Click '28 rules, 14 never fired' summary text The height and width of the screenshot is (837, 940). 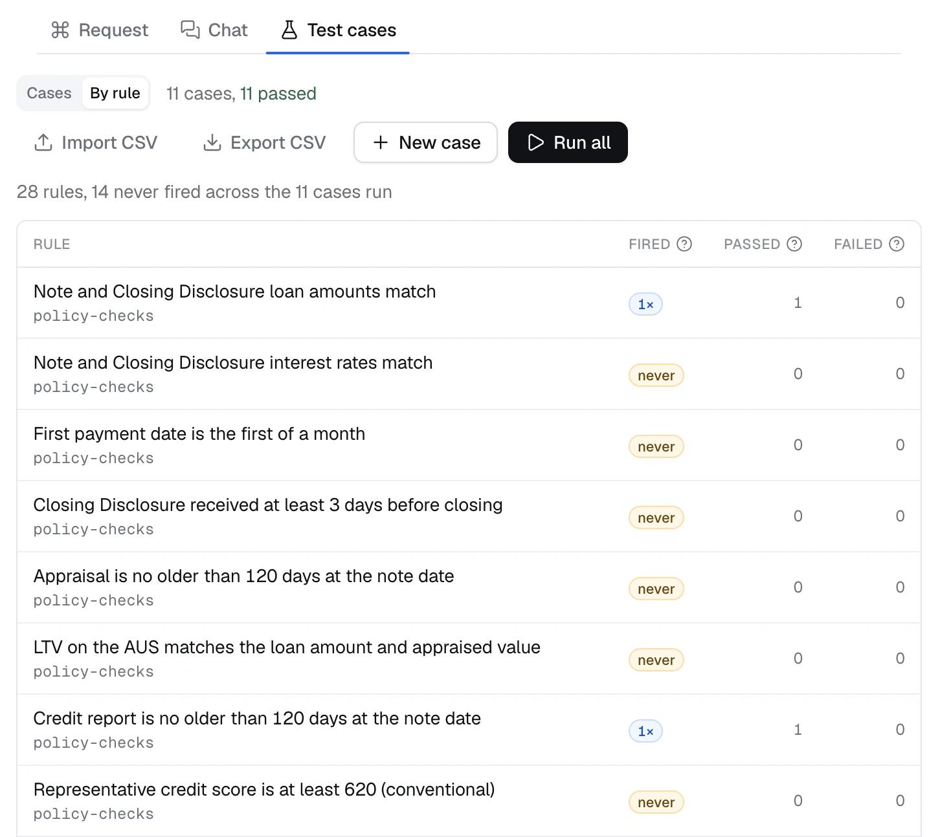(x=204, y=192)
